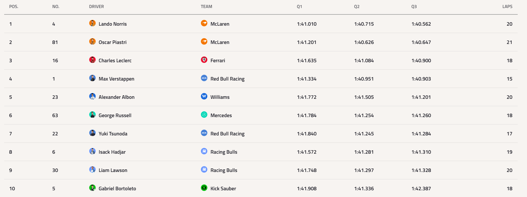Screen dimensions: 527x197
Task: Click Racing Bulls logo in Hadjar's row
Action: [204, 151]
